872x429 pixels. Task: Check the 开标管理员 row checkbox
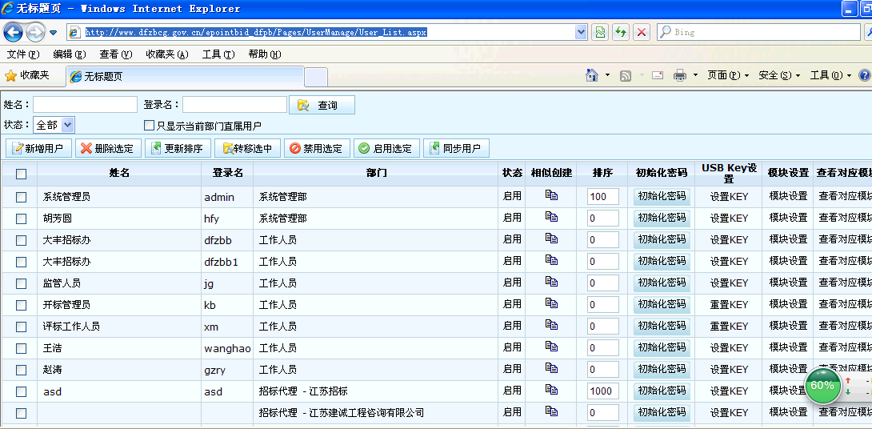pos(21,305)
